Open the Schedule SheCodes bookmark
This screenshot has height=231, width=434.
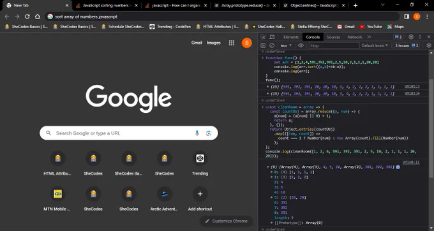click(x=123, y=27)
